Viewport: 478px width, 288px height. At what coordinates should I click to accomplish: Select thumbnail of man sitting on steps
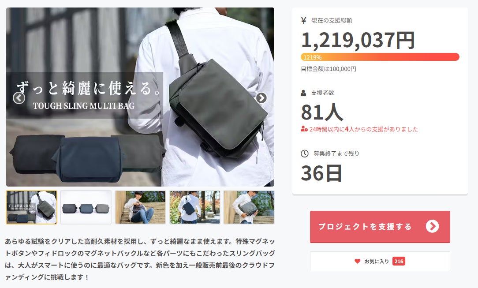click(x=140, y=207)
